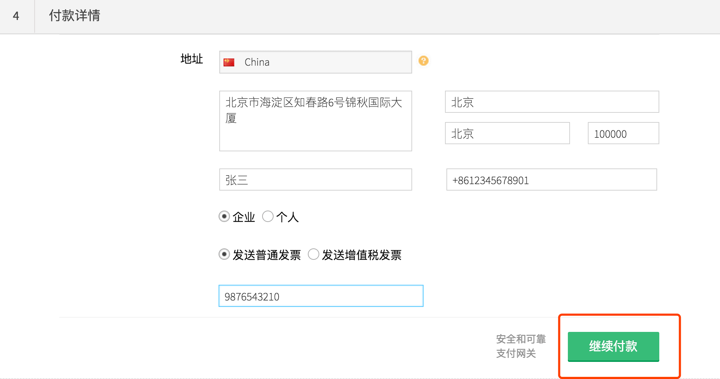The image size is (720, 379).
Task: Click the orange help question mark icon
Action: (423, 61)
